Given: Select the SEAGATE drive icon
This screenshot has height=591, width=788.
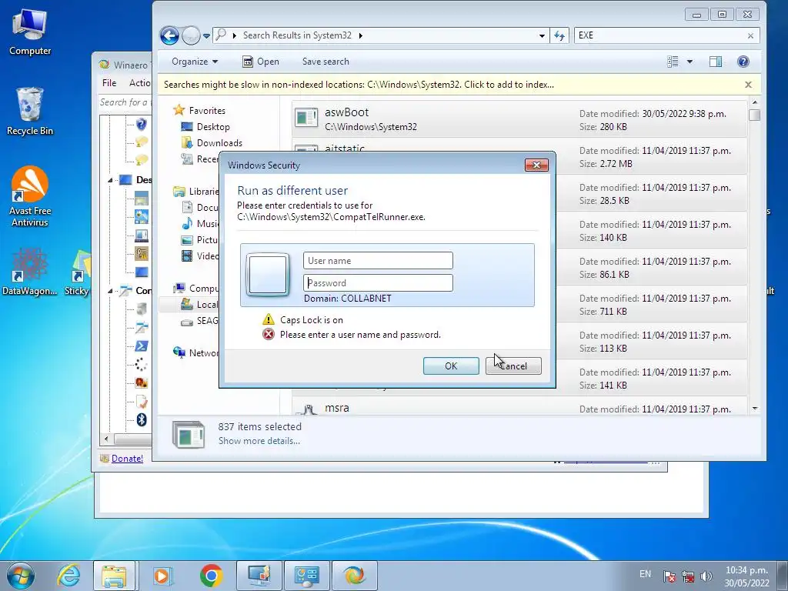Looking at the screenshot, I should point(187,321).
